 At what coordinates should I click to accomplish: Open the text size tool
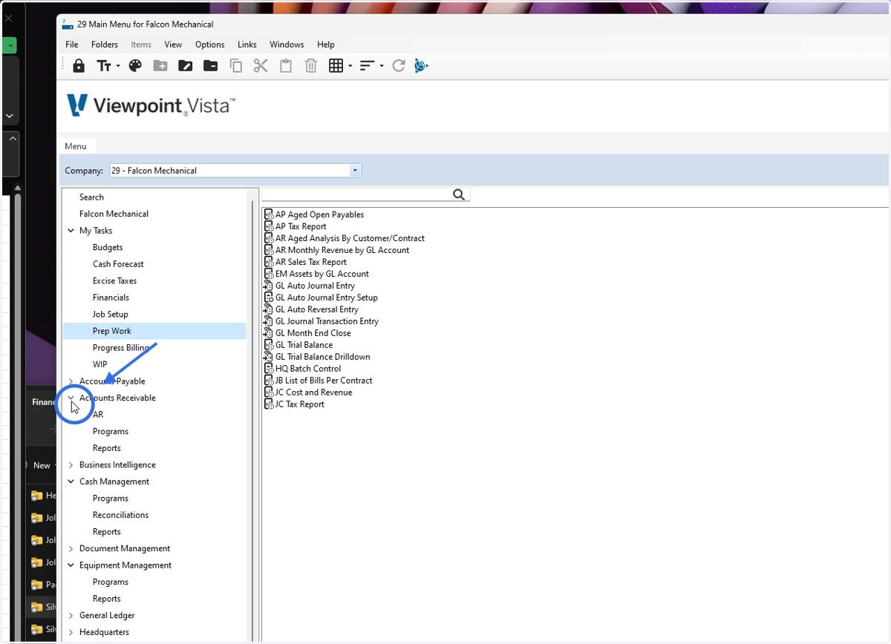point(103,66)
